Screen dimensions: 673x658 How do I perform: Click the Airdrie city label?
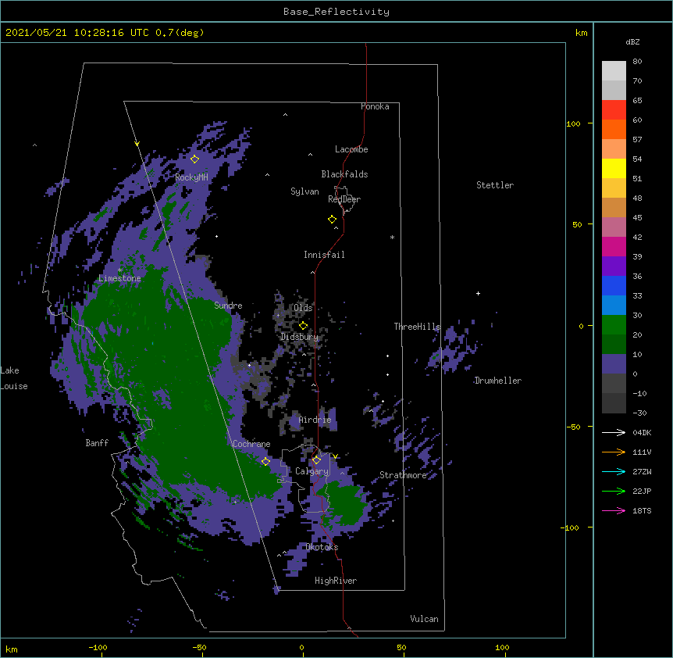pos(315,420)
